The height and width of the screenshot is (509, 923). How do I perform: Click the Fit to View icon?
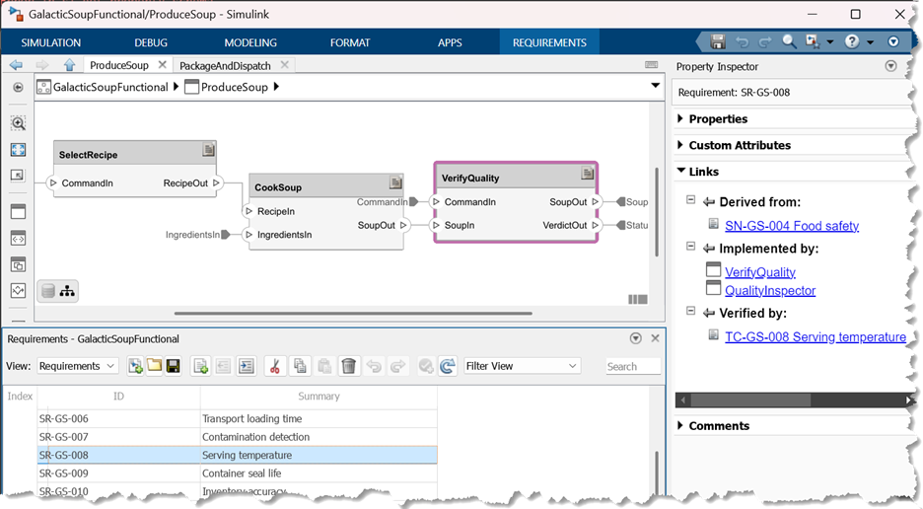18,150
